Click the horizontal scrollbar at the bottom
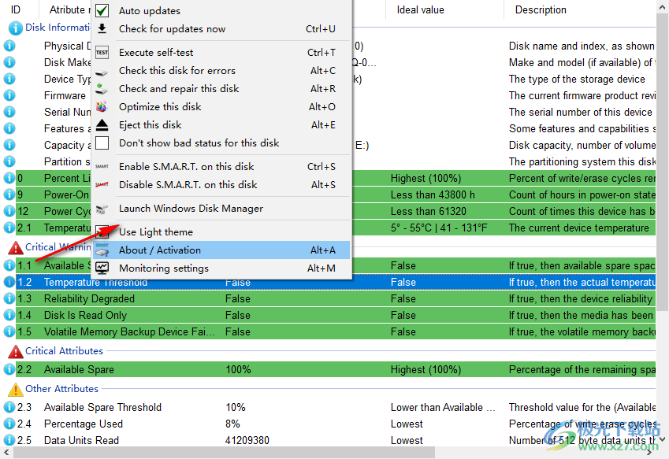The height and width of the screenshot is (459, 669). click(x=315, y=453)
